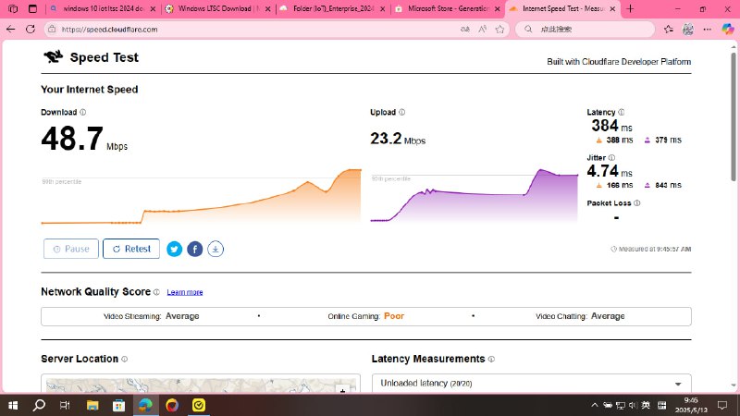
Task: Open Microsoft Store from taskbar
Action: point(118,405)
